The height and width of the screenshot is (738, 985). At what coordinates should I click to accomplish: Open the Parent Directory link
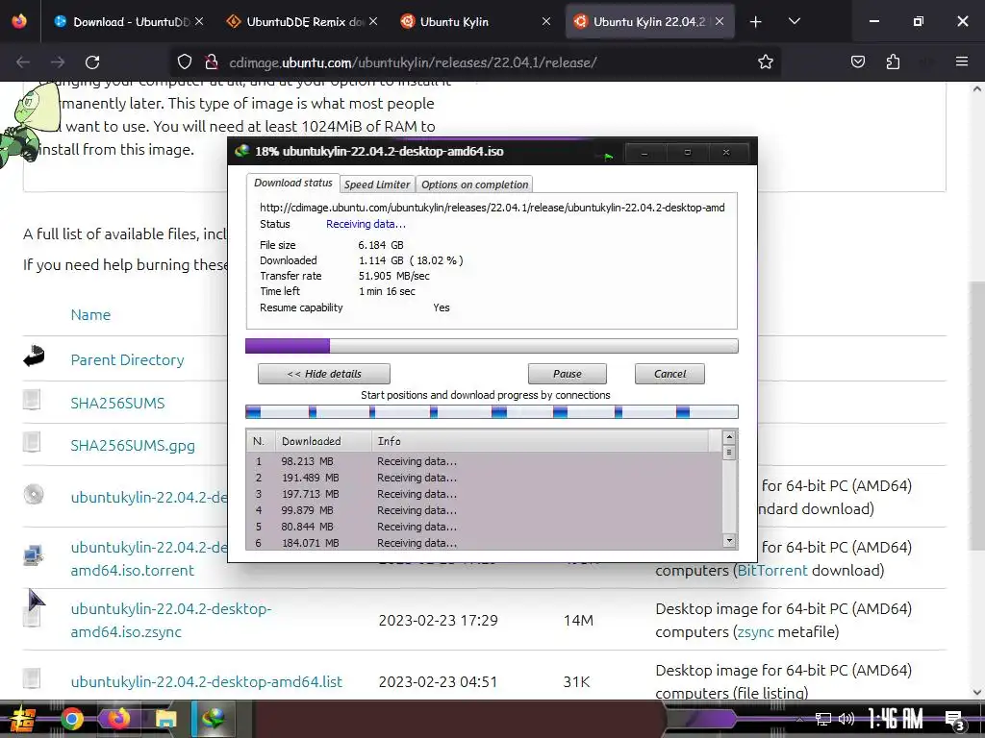[128, 360]
